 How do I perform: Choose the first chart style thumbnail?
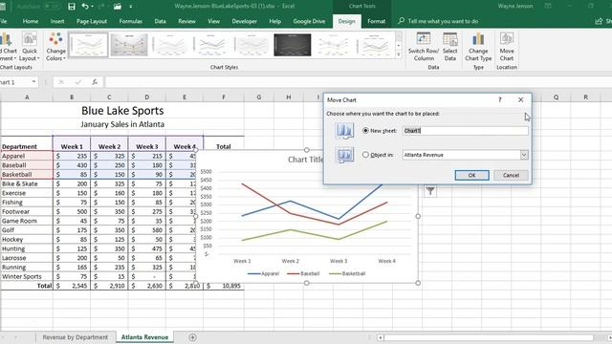pos(88,45)
